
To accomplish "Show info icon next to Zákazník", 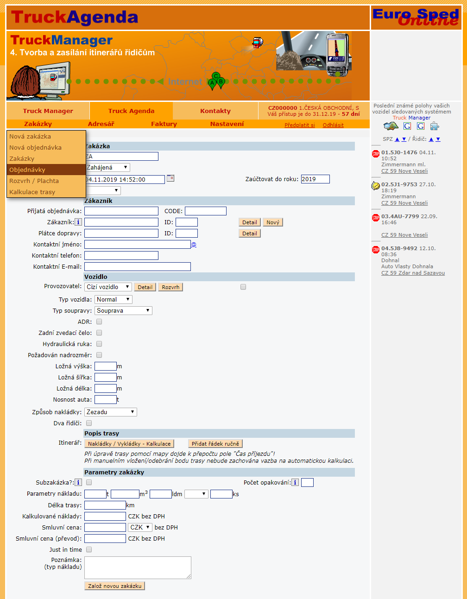I will [x=79, y=222].
